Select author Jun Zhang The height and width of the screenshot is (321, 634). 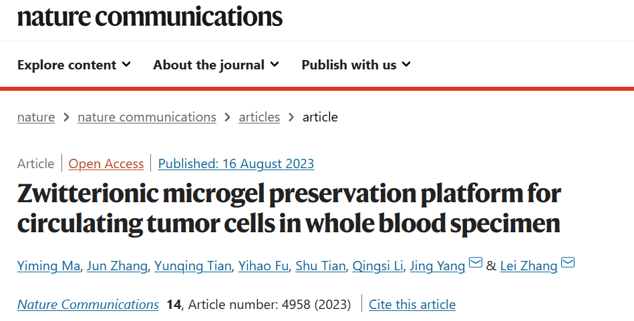coord(117,266)
